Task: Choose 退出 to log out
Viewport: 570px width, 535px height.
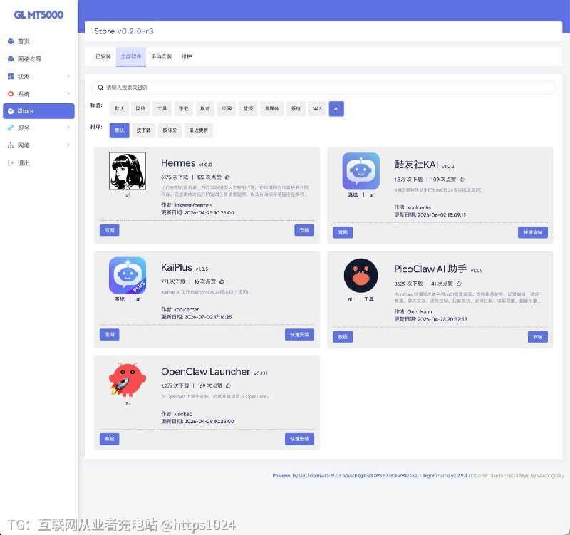Action: tap(38, 163)
